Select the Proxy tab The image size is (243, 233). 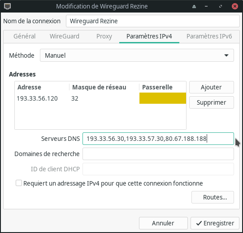coord(104,36)
